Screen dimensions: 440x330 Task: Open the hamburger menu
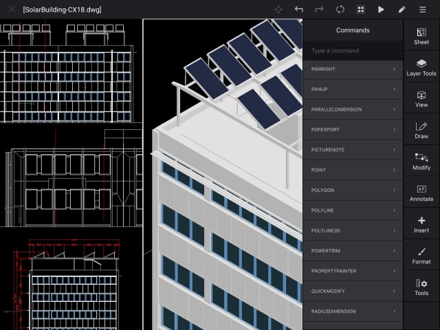(422, 10)
